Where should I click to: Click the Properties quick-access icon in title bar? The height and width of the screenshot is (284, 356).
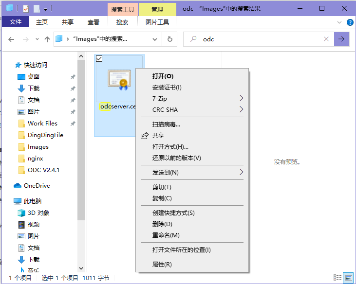[26, 9]
